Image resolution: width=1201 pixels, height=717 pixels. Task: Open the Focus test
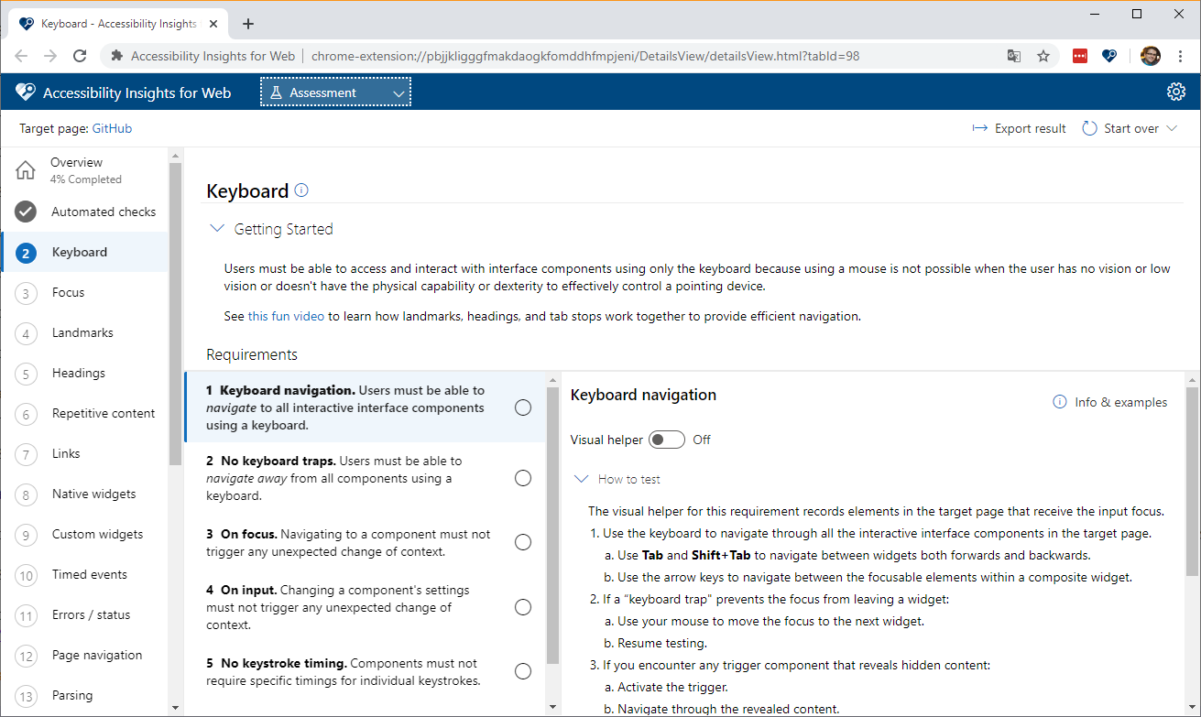pos(84,293)
